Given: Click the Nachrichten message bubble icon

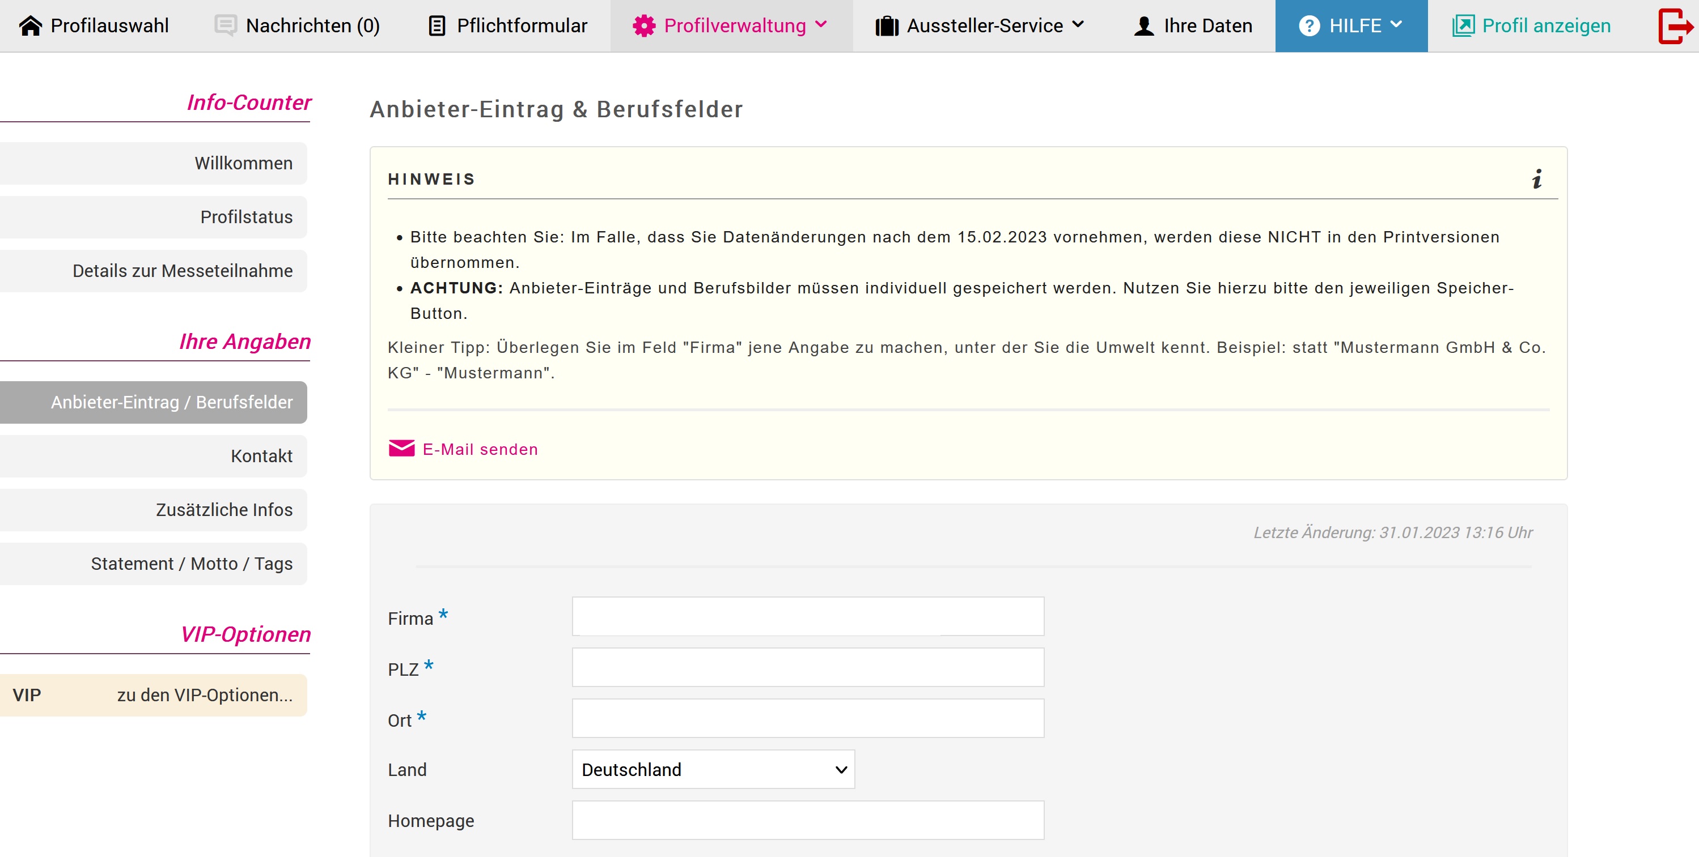Looking at the screenshot, I should coord(226,25).
